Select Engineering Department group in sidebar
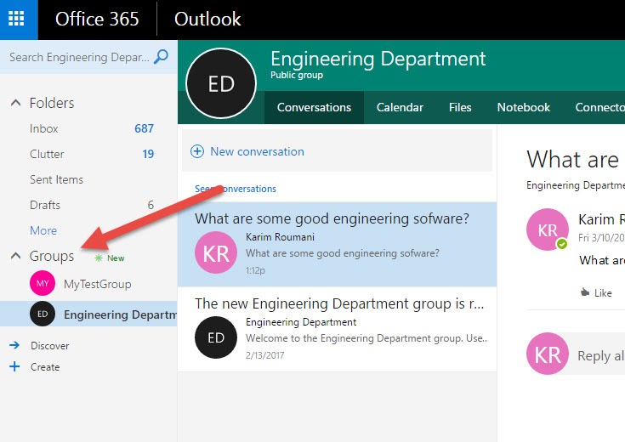 (x=88, y=314)
